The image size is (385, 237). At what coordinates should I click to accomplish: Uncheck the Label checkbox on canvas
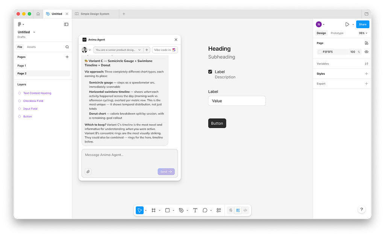click(x=210, y=72)
